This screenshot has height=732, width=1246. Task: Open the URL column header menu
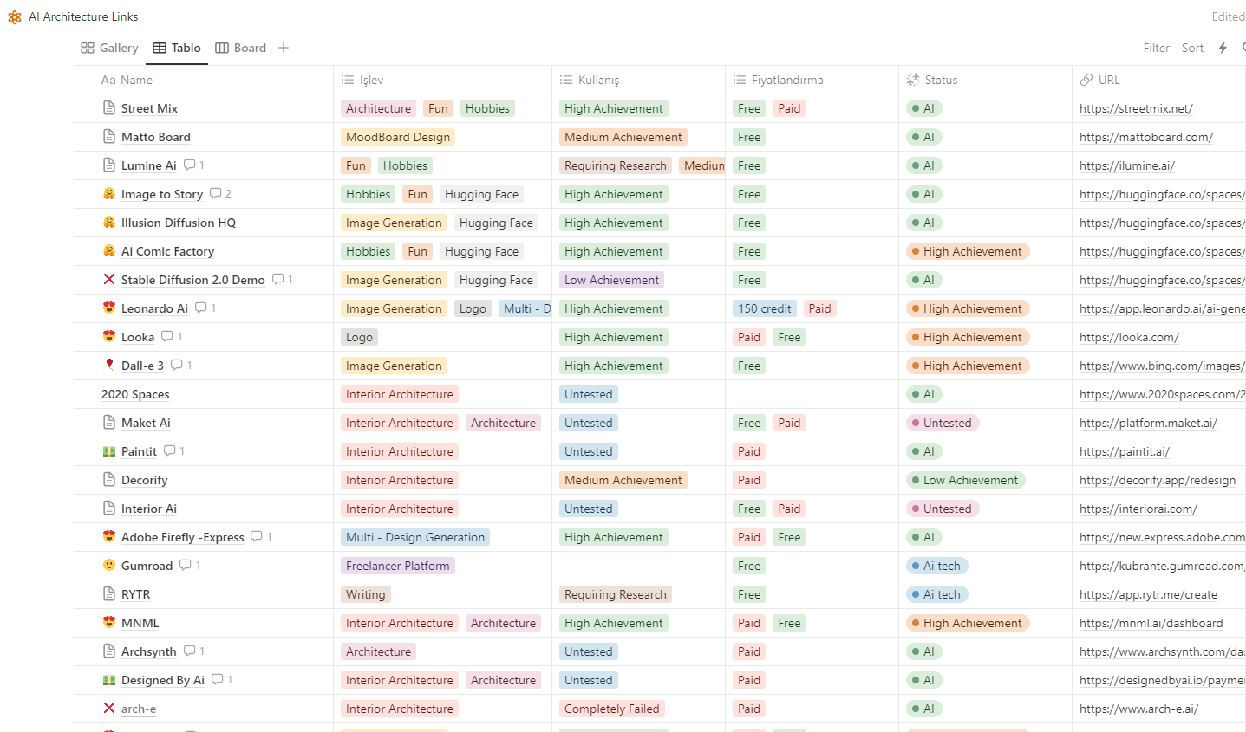pyautogui.click(x=1159, y=80)
